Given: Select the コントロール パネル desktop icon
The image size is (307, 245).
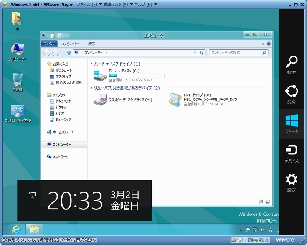Looking at the screenshot, I should 17,113.
